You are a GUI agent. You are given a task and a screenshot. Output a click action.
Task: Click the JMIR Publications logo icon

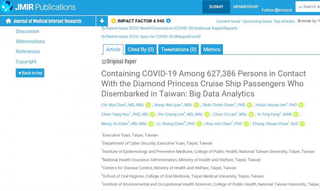pyautogui.click(x=6, y=6)
